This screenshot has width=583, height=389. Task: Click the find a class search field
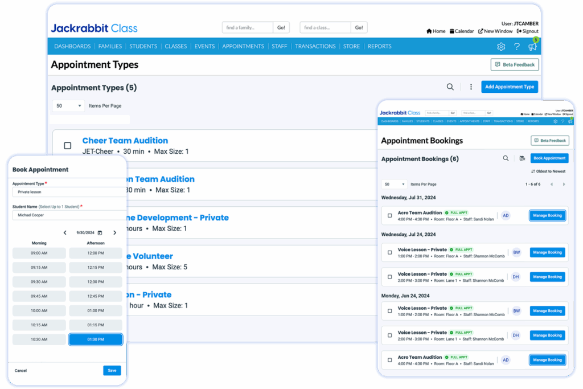click(x=325, y=27)
